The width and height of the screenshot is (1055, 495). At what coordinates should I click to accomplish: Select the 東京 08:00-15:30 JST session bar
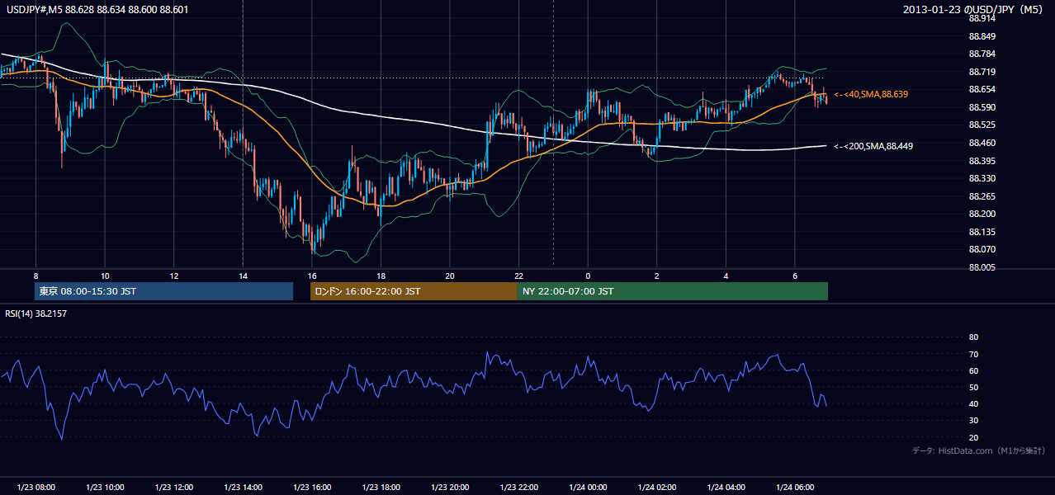(164, 291)
